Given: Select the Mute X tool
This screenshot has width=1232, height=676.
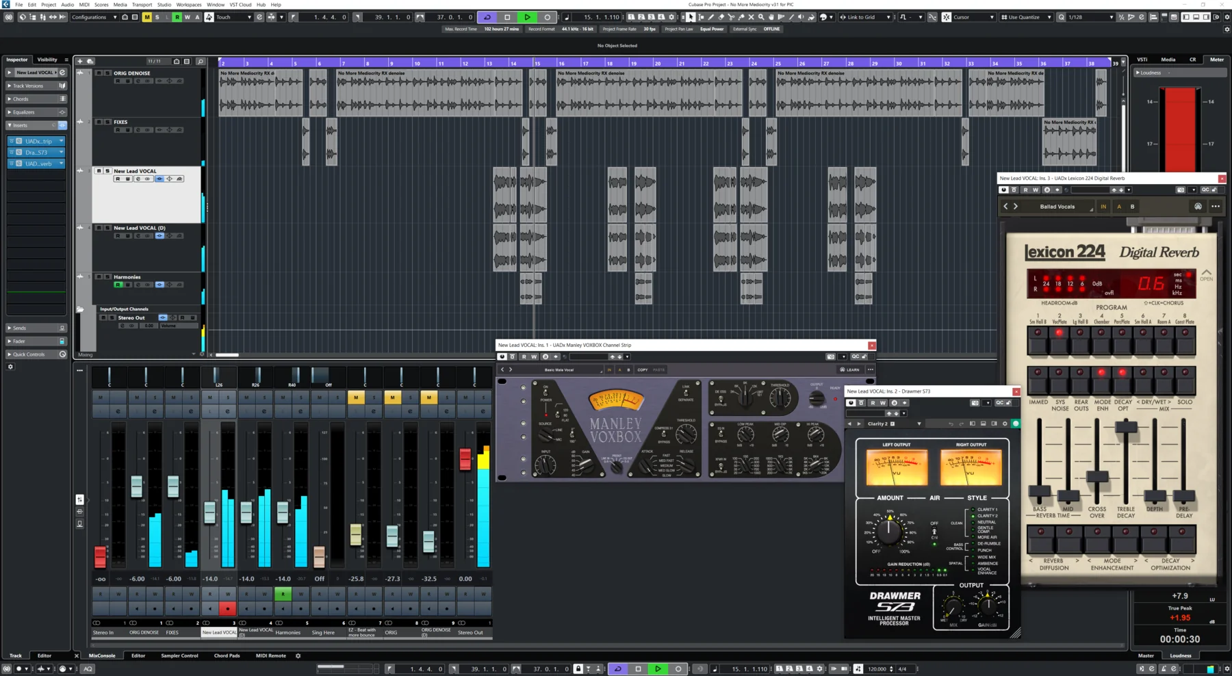Looking at the screenshot, I should tap(751, 17).
